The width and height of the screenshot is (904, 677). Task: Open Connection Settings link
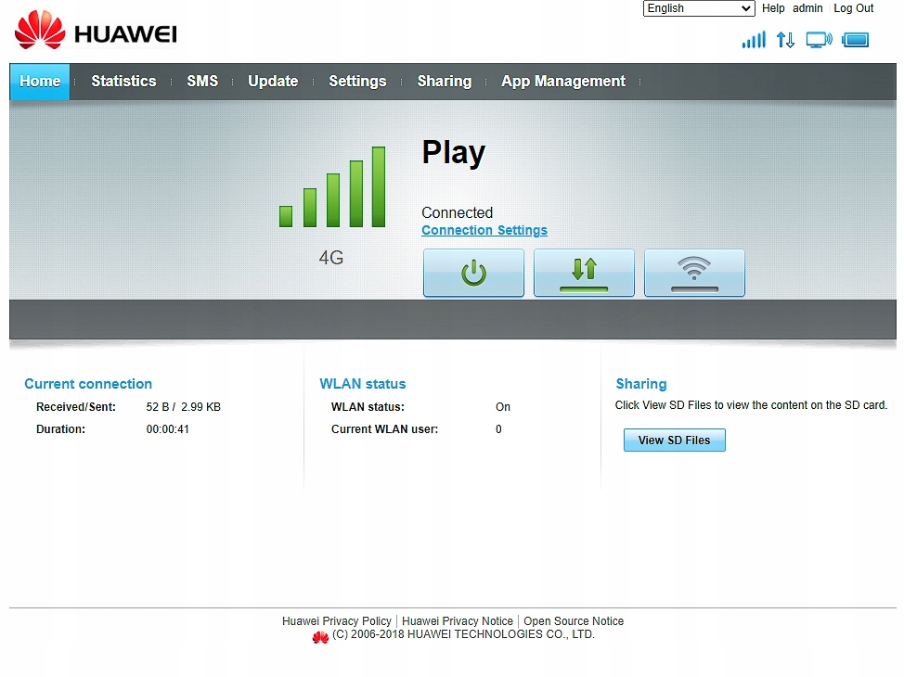pos(484,230)
